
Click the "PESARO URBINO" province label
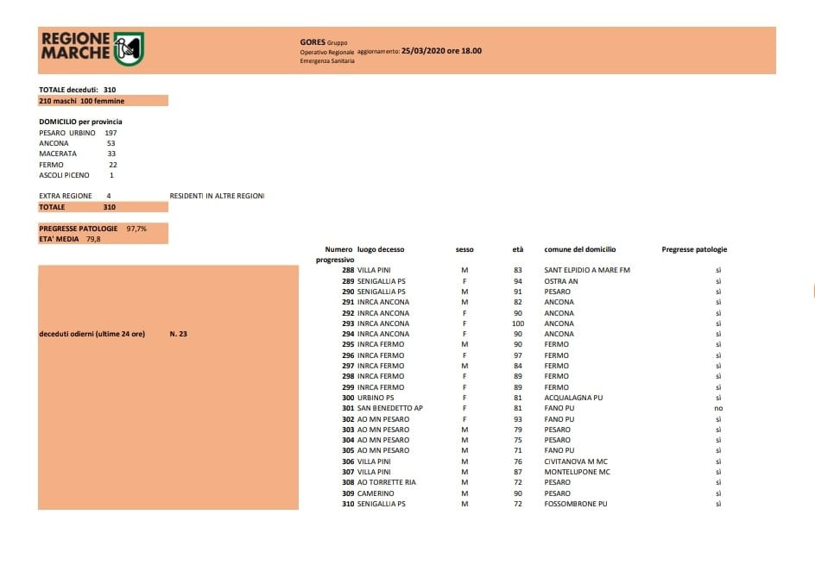67,133
